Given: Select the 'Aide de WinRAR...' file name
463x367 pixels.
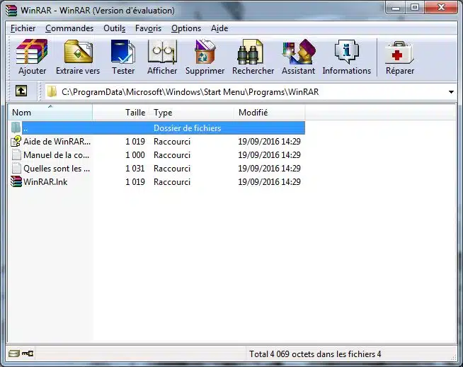Looking at the screenshot, I should (x=57, y=142).
